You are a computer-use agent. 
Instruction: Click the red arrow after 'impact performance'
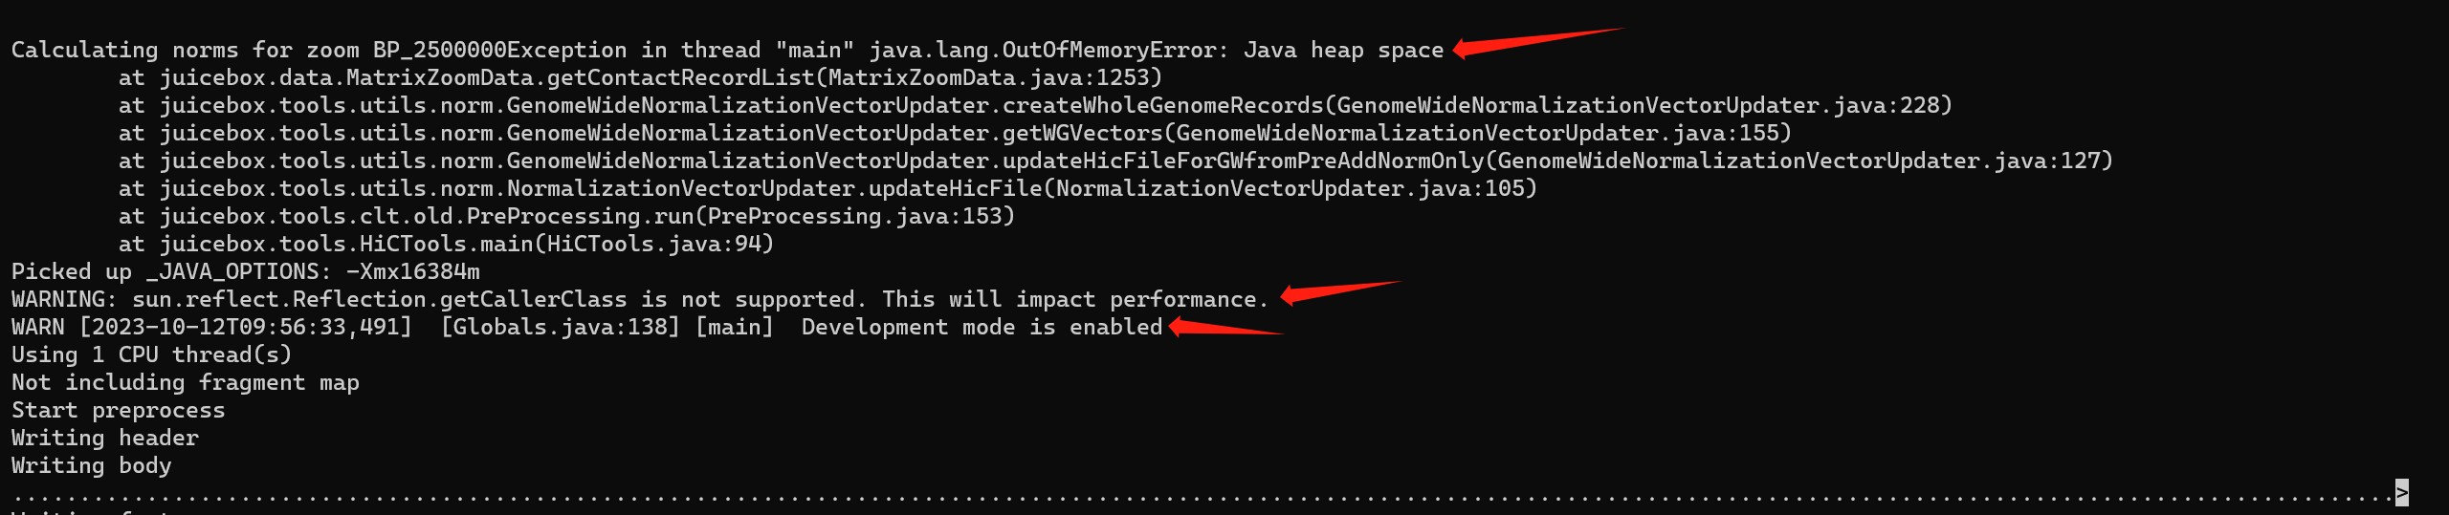(1340, 292)
